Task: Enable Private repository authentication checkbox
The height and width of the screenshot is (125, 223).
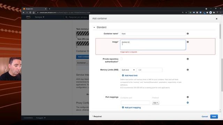Action: [121, 59]
